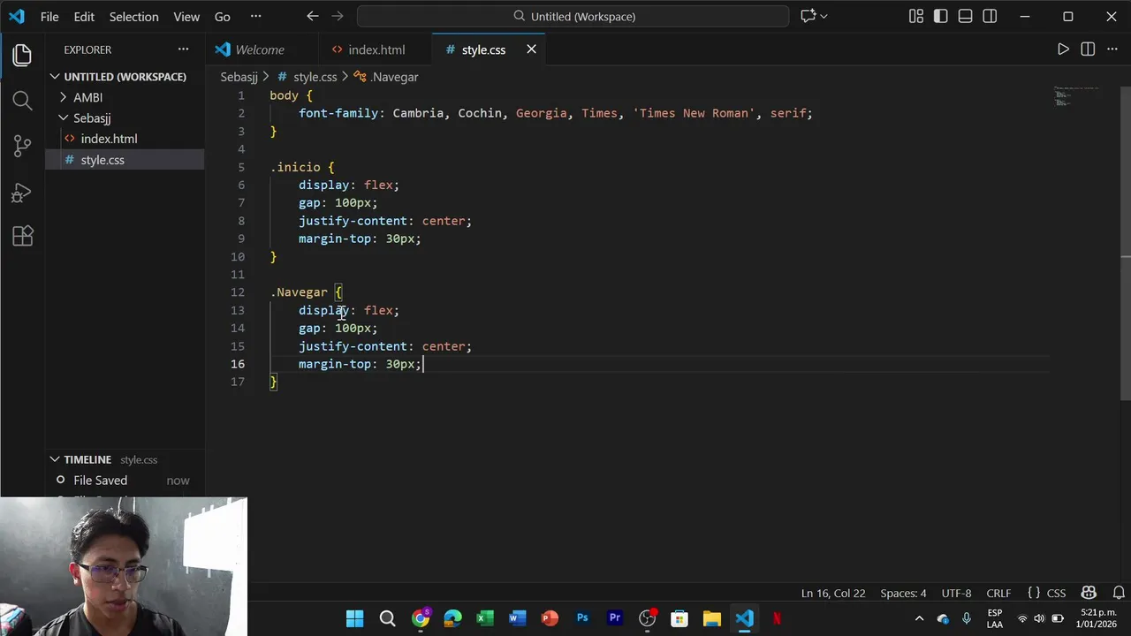This screenshot has width=1131, height=636.
Task: Open Windows Start menu
Action: (x=354, y=618)
